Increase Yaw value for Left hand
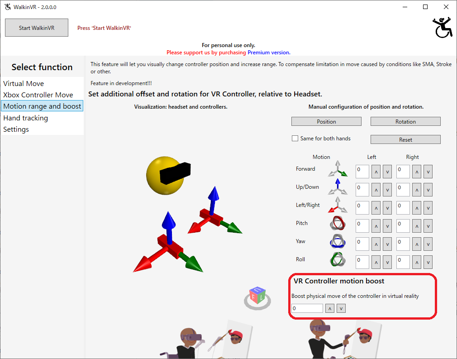Viewport: 457px width, 359px height. [376, 244]
